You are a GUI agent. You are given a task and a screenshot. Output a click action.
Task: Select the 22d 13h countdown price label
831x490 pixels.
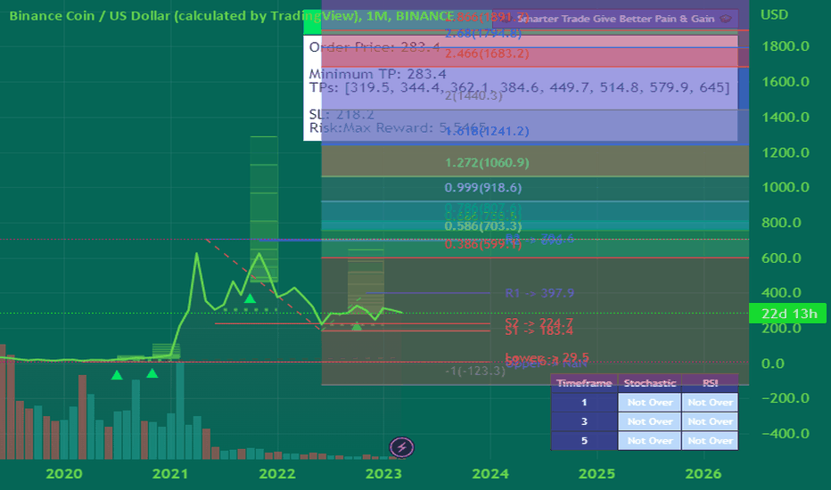(788, 314)
